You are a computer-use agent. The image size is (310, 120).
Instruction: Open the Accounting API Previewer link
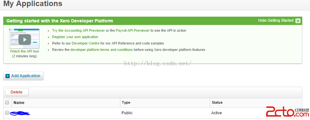coord(78,30)
